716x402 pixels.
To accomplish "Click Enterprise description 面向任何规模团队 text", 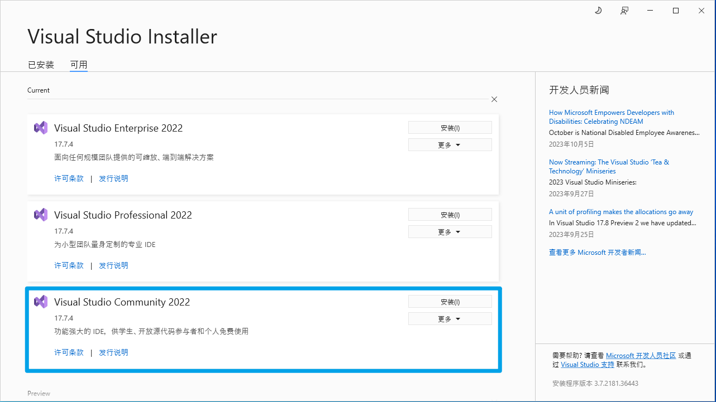I will point(134,157).
